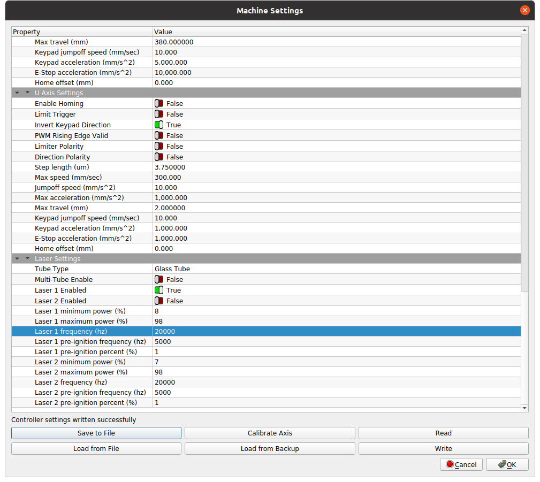
Task: Collapse the Laser Settings section
Action: pos(27,258)
